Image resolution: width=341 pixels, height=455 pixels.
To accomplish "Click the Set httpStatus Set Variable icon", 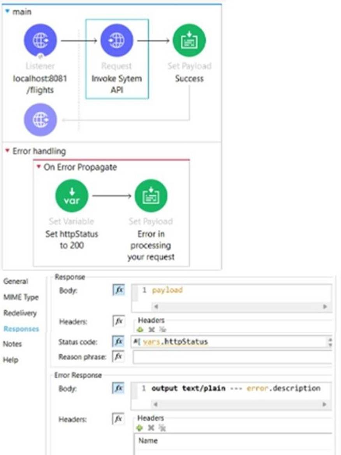I will coord(72,195).
